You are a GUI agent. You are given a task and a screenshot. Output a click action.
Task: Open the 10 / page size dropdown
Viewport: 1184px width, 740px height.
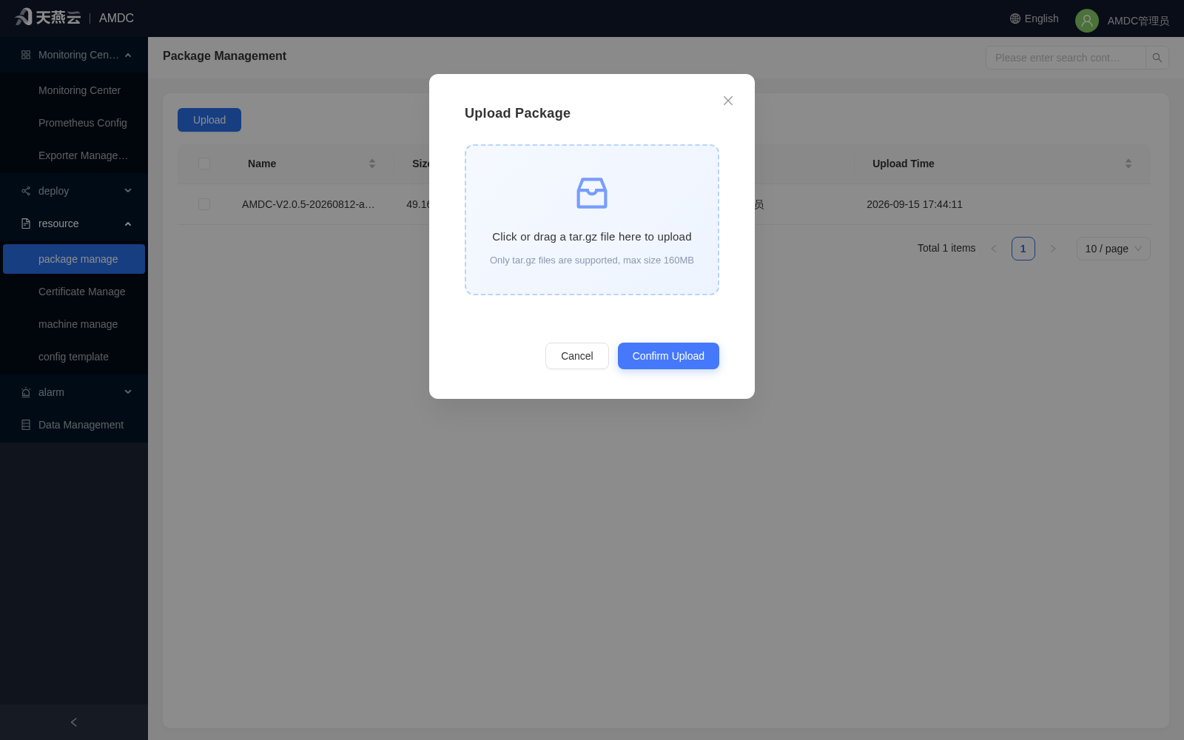tap(1114, 249)
